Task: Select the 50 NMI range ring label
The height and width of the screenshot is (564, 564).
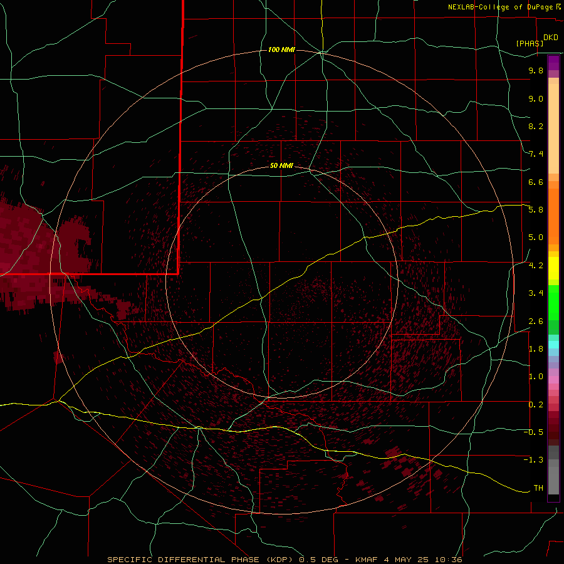Action: [x=281, y=166]
